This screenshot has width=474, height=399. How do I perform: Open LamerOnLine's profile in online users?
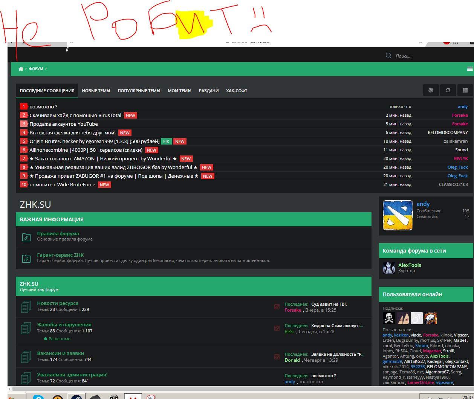(420, 382)
